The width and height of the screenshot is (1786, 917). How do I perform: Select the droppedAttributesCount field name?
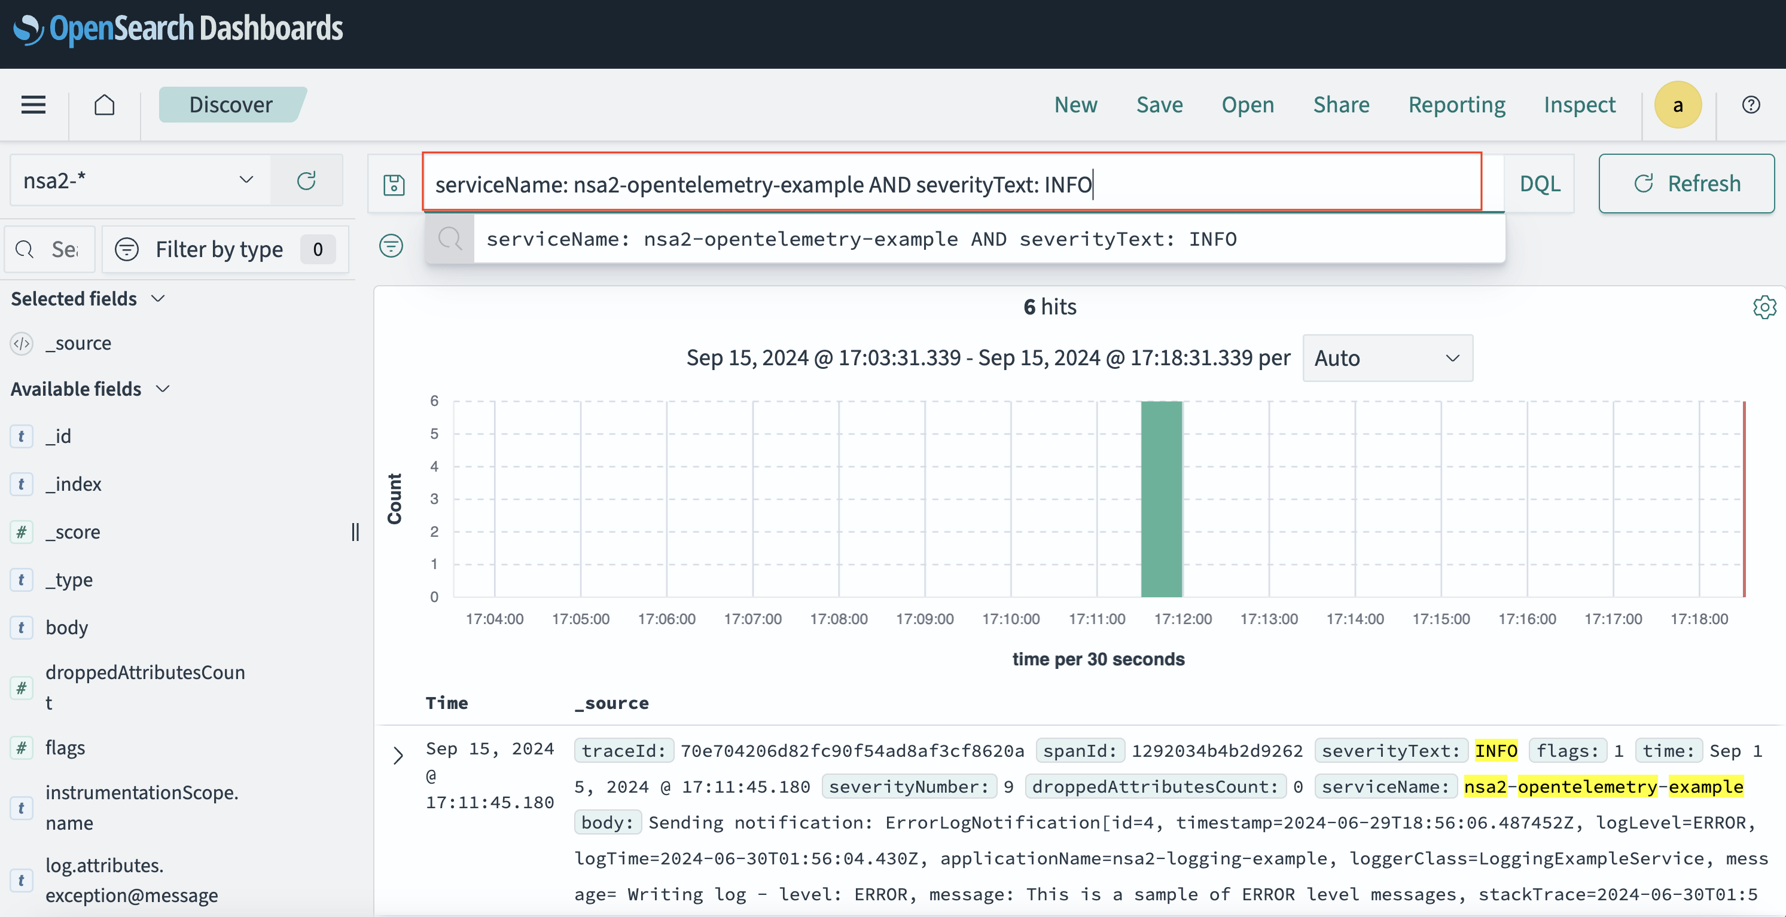[145, 687]
